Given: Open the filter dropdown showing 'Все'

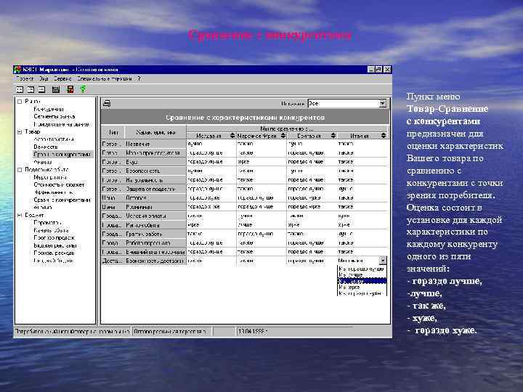Looking at the screenshot, I should [x=383, y=103].
